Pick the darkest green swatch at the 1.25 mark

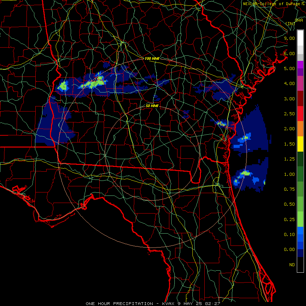pos(300,159)
